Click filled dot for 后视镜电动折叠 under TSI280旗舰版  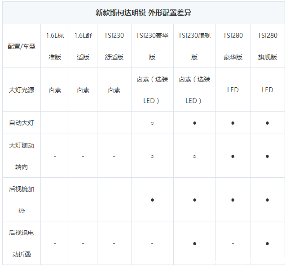pos(267,243)
